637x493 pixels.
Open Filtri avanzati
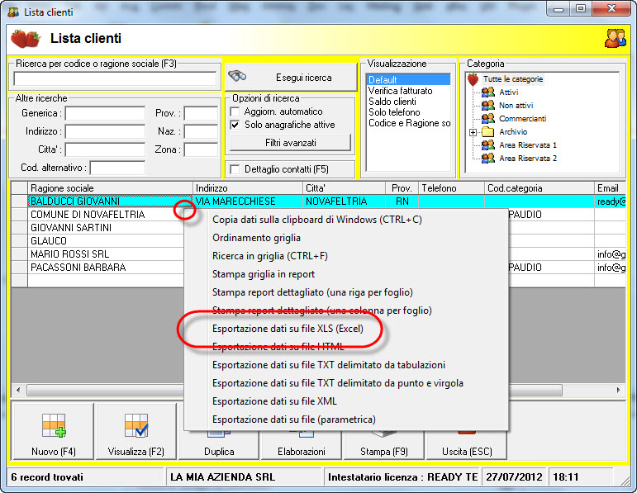(291, 143)
